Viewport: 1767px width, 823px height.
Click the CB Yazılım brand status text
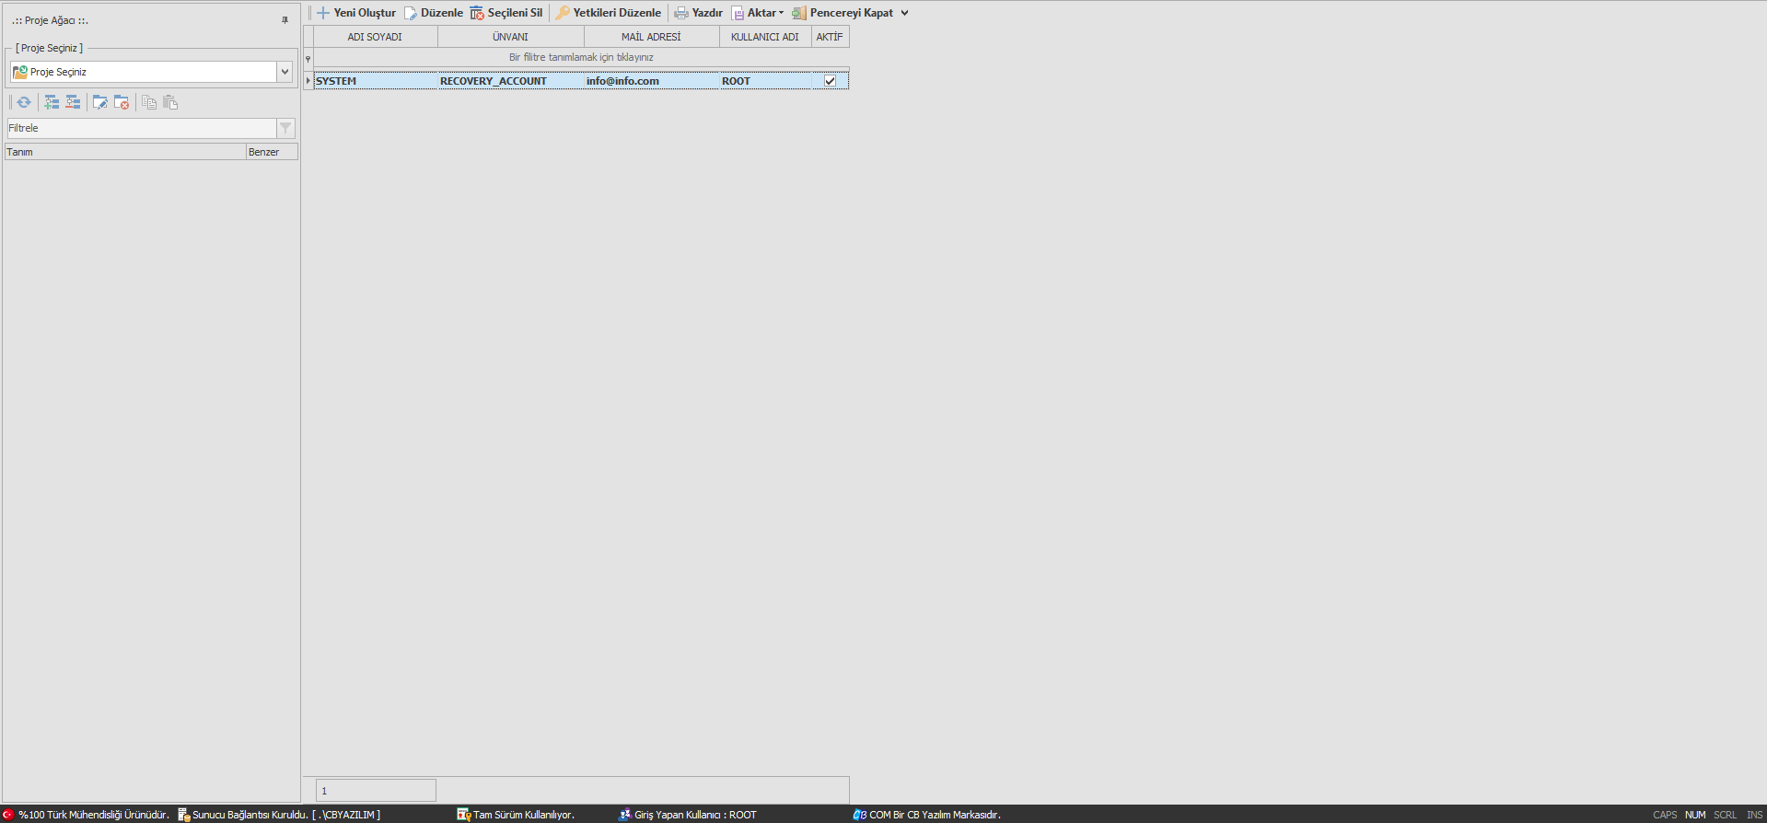click(935, 815)
